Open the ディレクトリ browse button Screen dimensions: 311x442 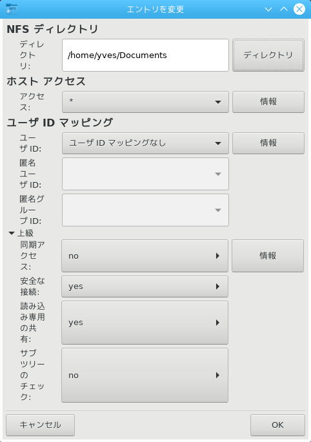tap(268, 55)
